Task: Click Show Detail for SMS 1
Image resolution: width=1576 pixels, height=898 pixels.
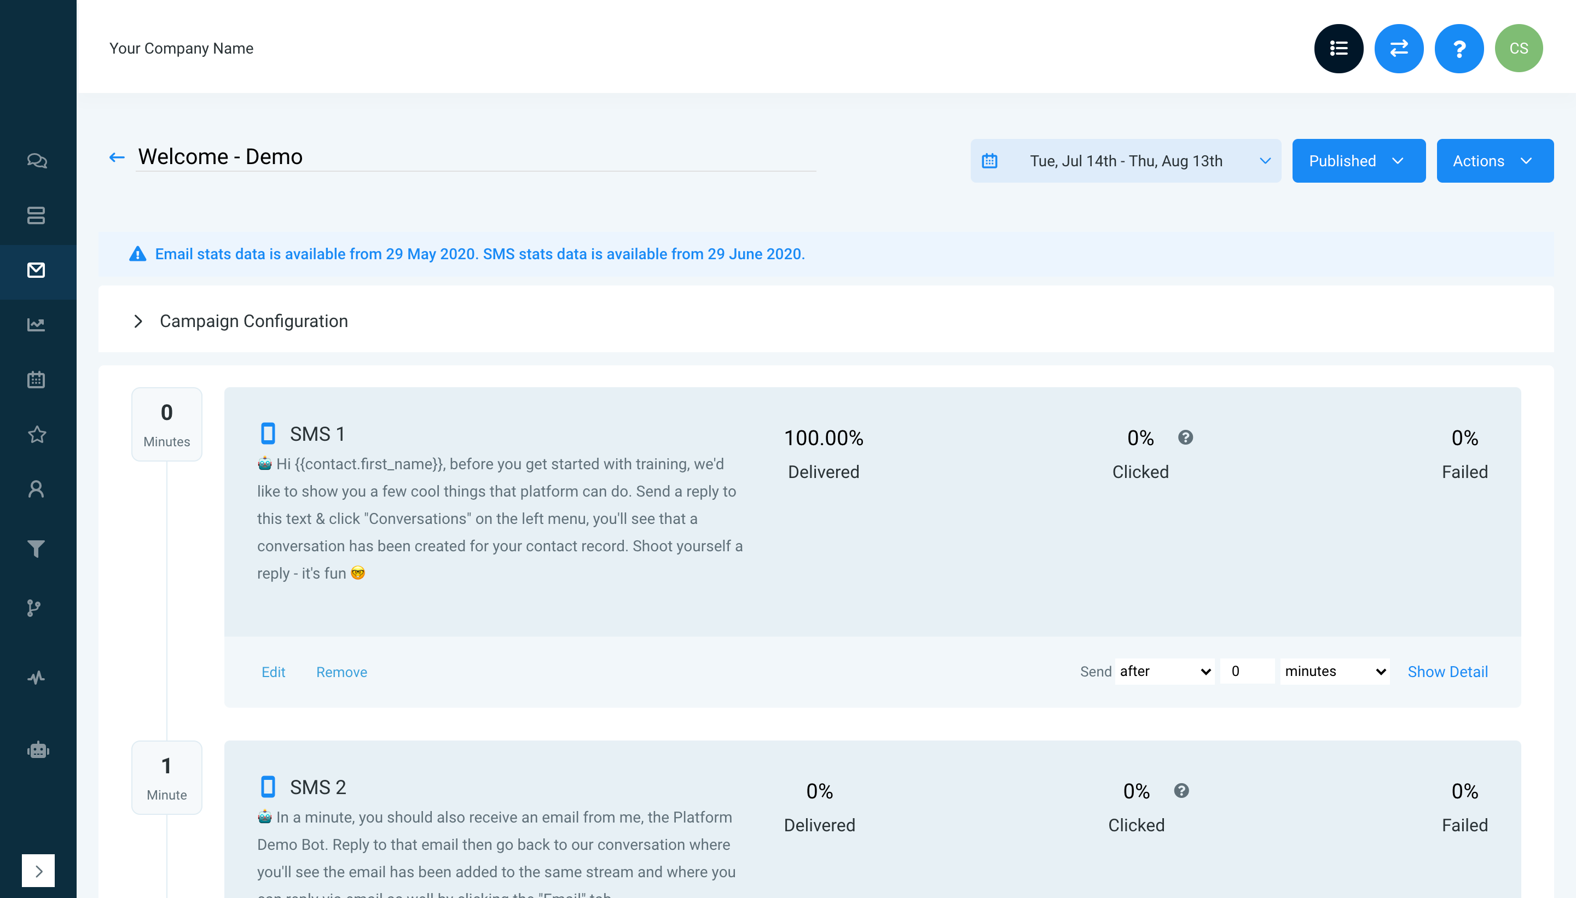Action: pyautogui.click(x=1447, y=672)
